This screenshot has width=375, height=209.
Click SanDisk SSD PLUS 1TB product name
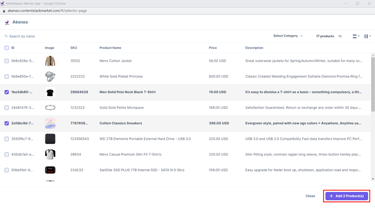click(x=142, y=170)
